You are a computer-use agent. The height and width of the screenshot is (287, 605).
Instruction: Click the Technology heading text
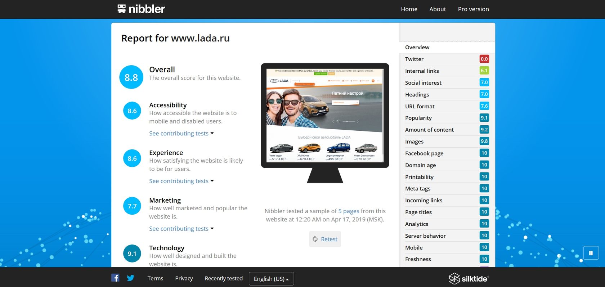point(167,248)
